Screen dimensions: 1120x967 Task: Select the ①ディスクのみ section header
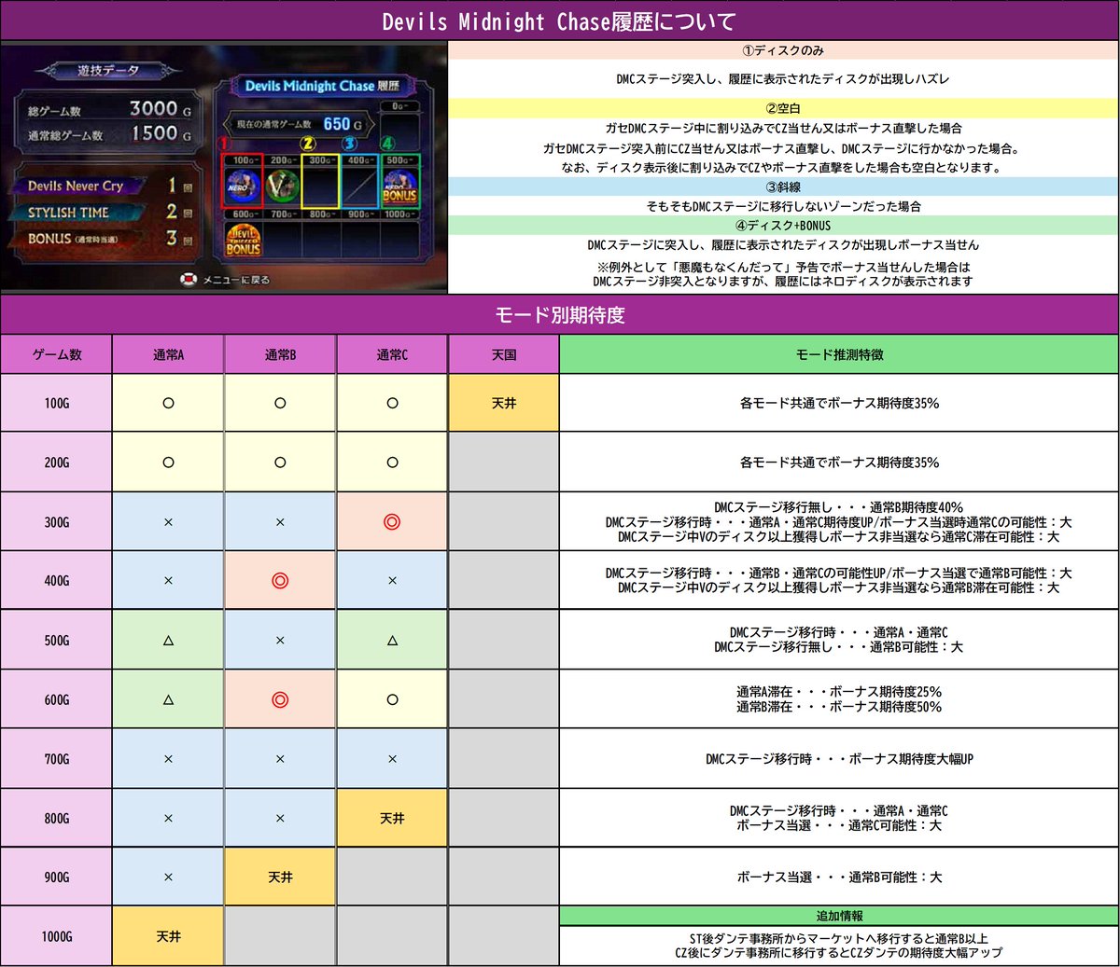[x=784, y=51]
